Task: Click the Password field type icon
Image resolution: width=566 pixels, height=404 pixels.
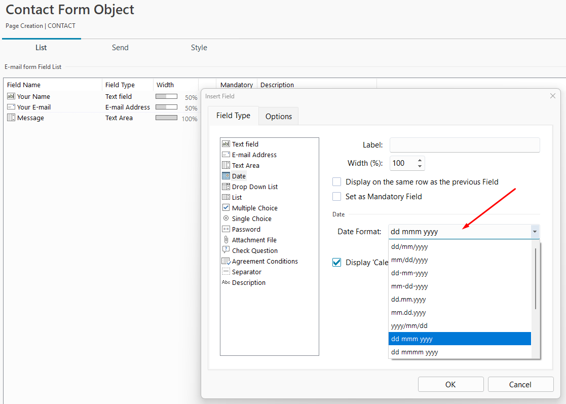Action: pos(225,229)
